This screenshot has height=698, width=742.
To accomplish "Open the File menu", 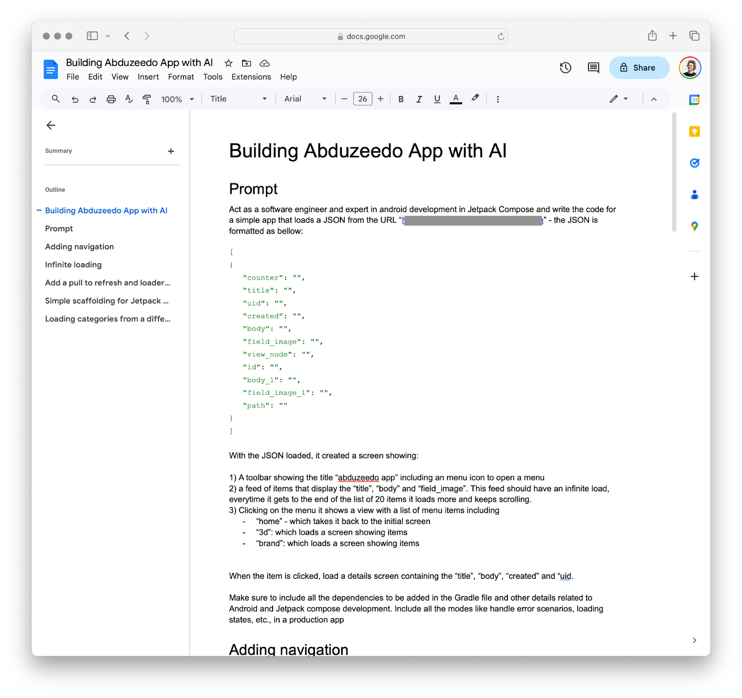I will (x=73, y=77).
